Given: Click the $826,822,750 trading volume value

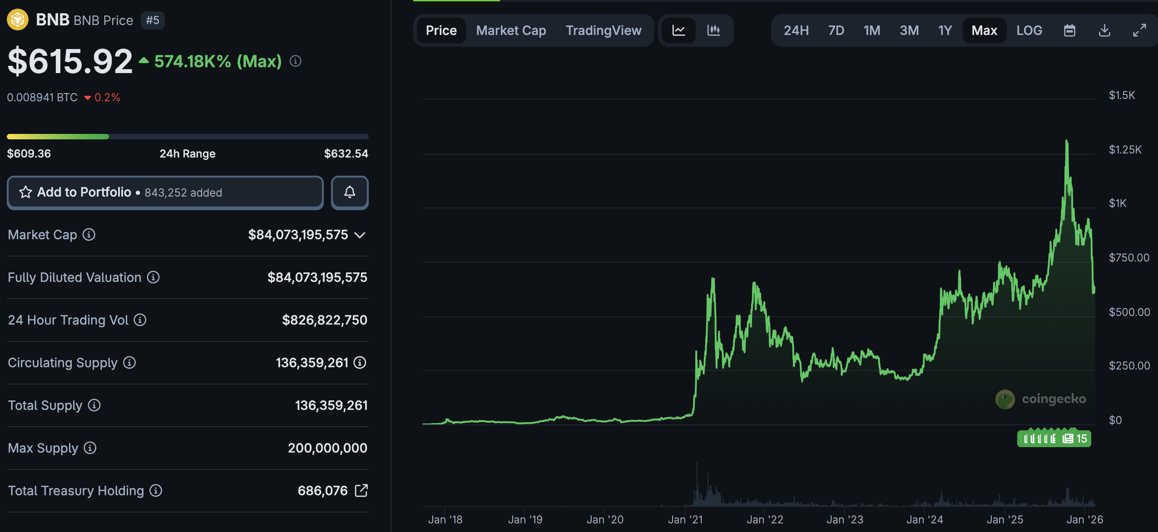Looking at the screenshot, I should (x=324, y=320).
